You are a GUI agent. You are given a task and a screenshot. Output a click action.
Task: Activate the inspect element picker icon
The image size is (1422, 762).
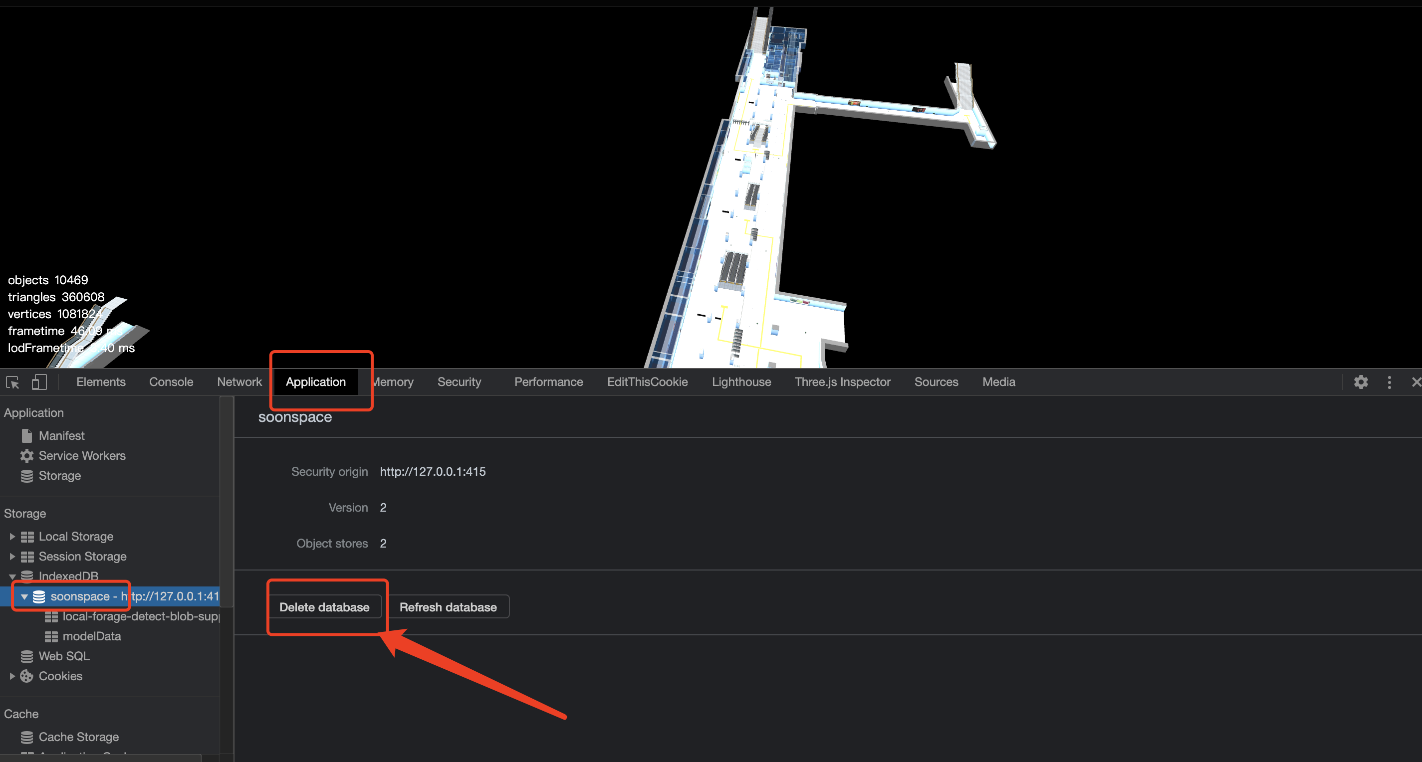pyautogui.click(x=12, y=382)
